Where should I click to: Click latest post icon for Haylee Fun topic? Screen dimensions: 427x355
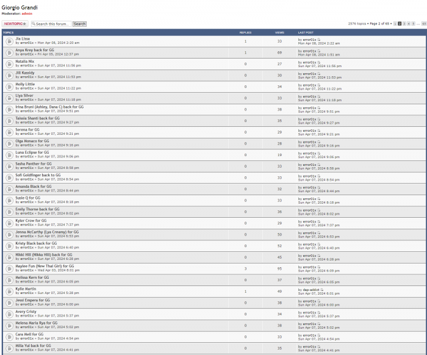319,267
